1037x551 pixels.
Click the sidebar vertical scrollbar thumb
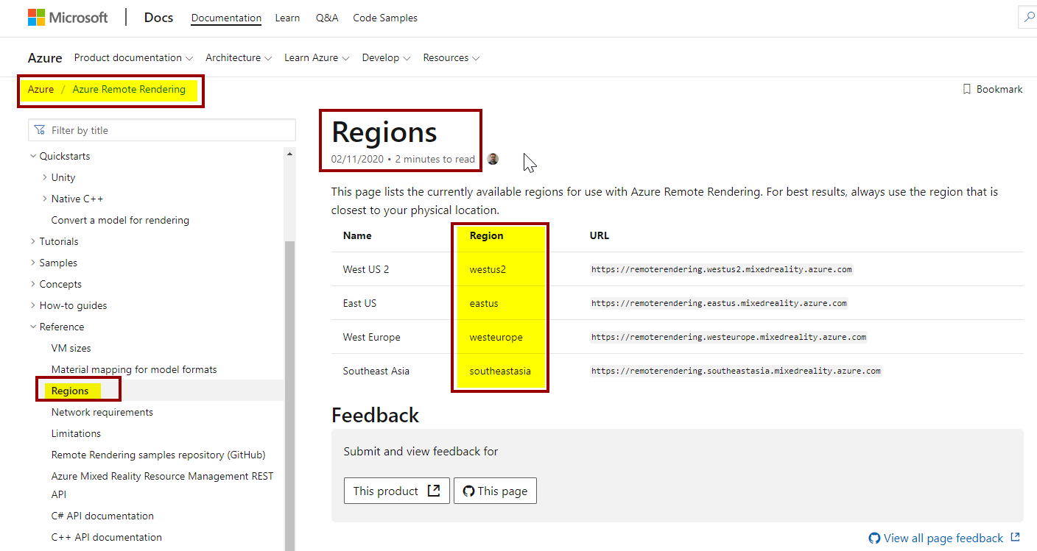[289, 396]
